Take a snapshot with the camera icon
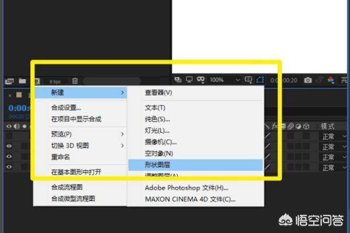Viewport: 350px width, 233px height. [x=308, y=80]
